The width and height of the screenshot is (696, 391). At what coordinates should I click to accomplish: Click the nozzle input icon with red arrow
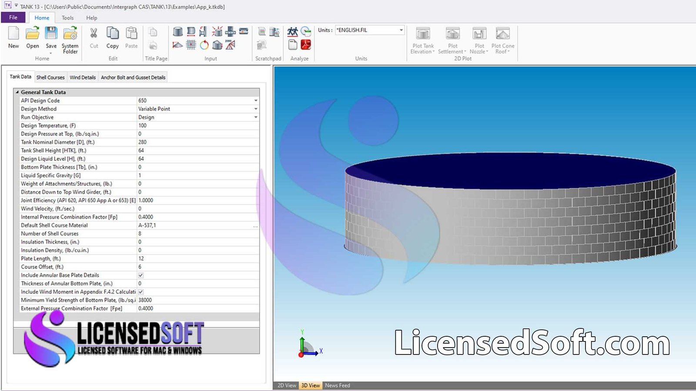click(203, 32)
